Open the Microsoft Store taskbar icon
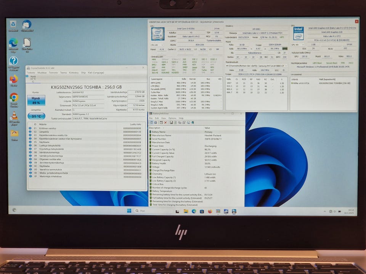Image resolution: width=366 pixels, height=274 pixels. click(x=202, y=211)
